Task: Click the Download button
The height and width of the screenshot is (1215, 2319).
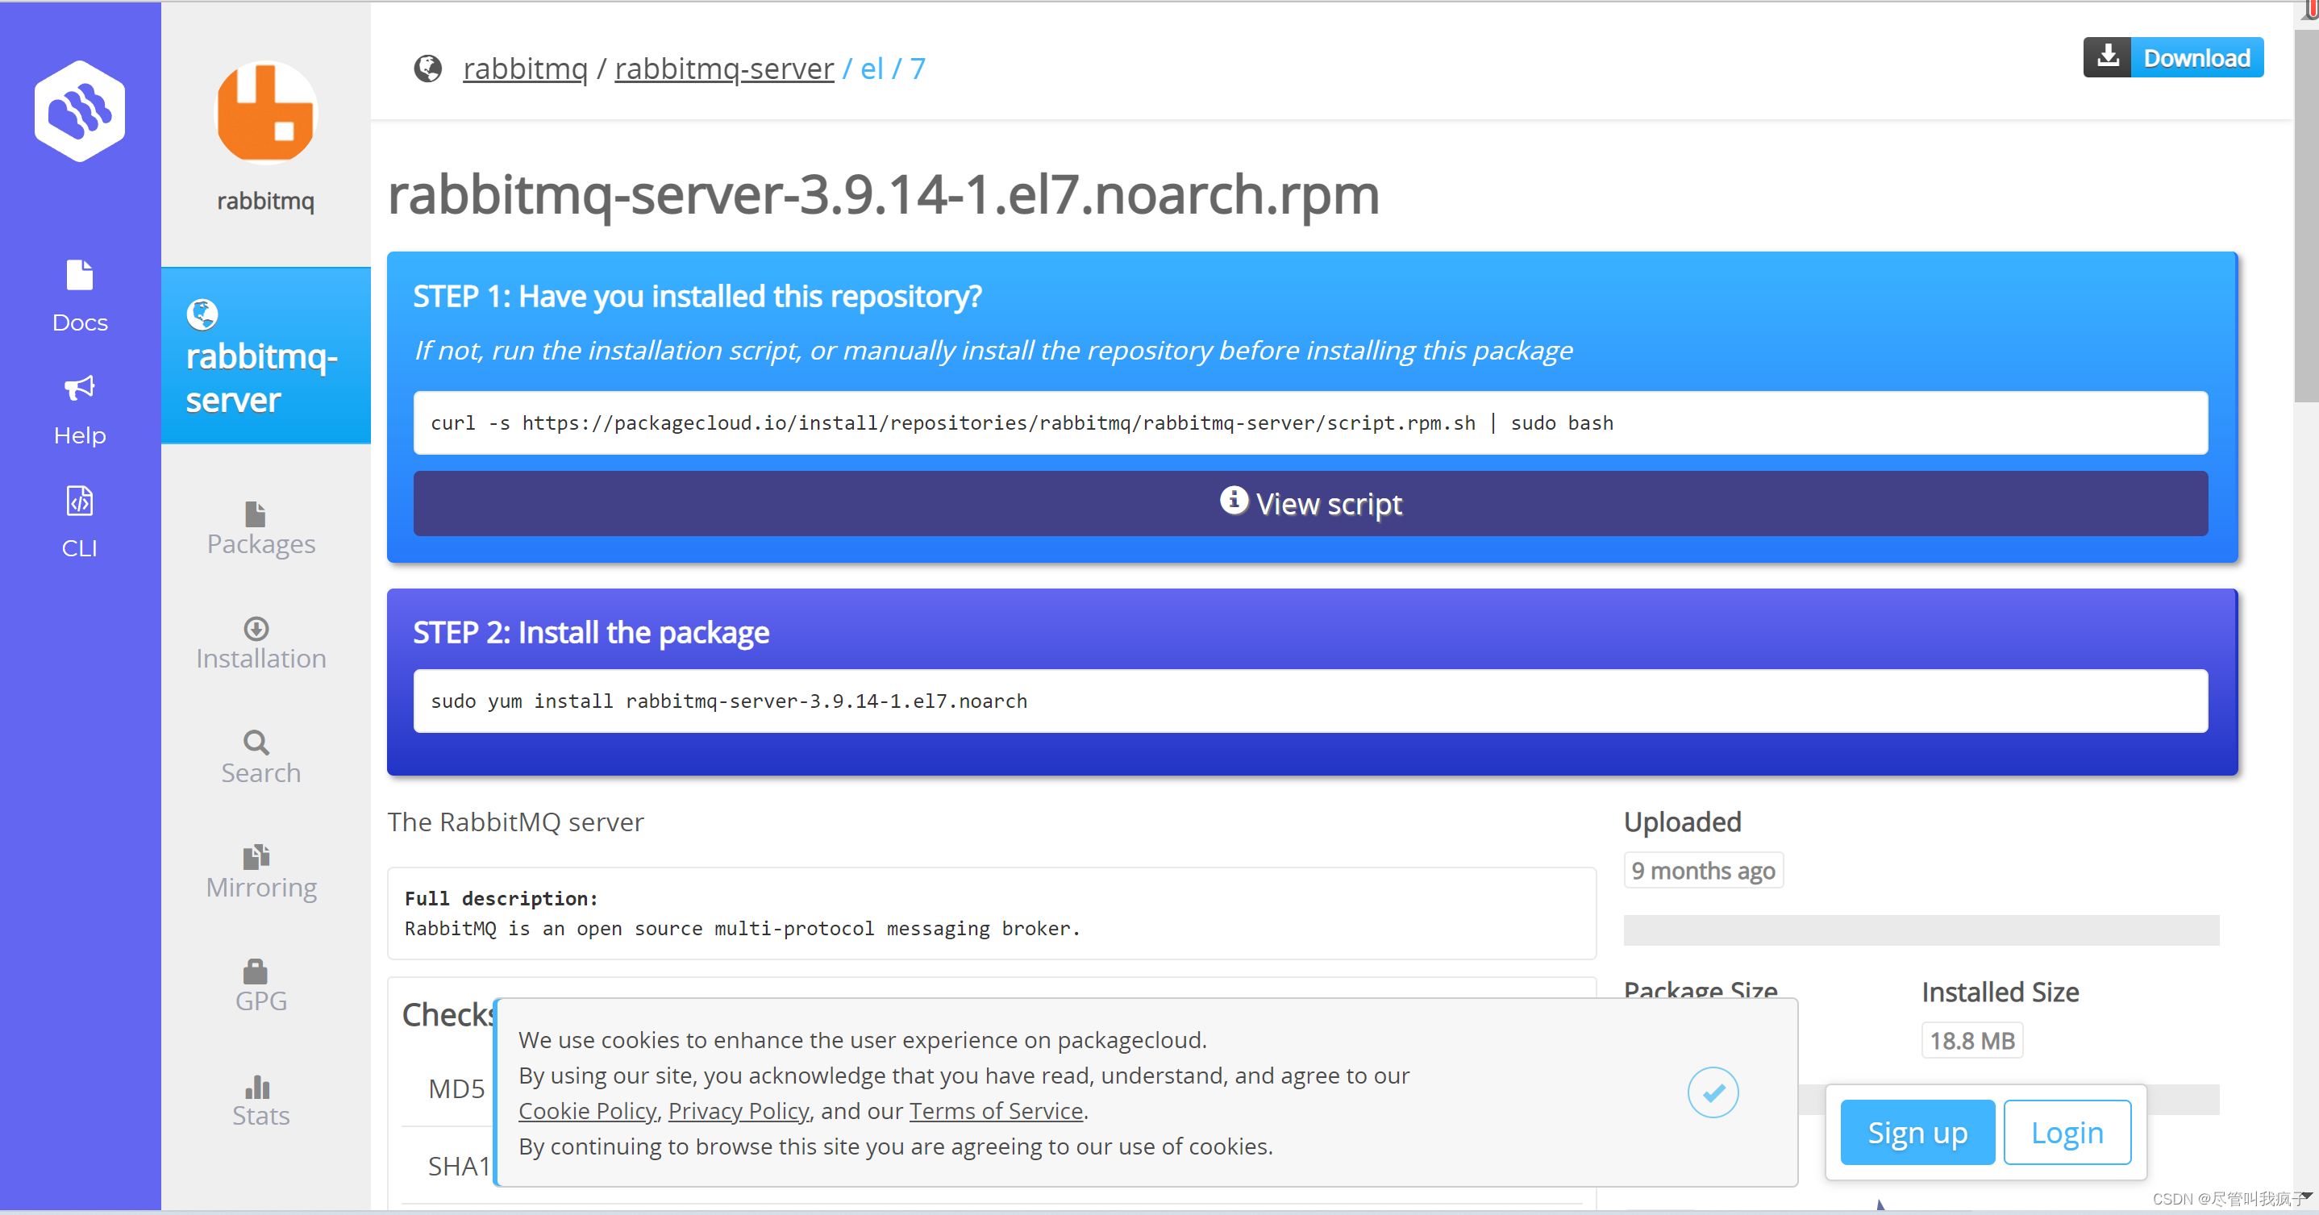Action: pos(2173,57)
